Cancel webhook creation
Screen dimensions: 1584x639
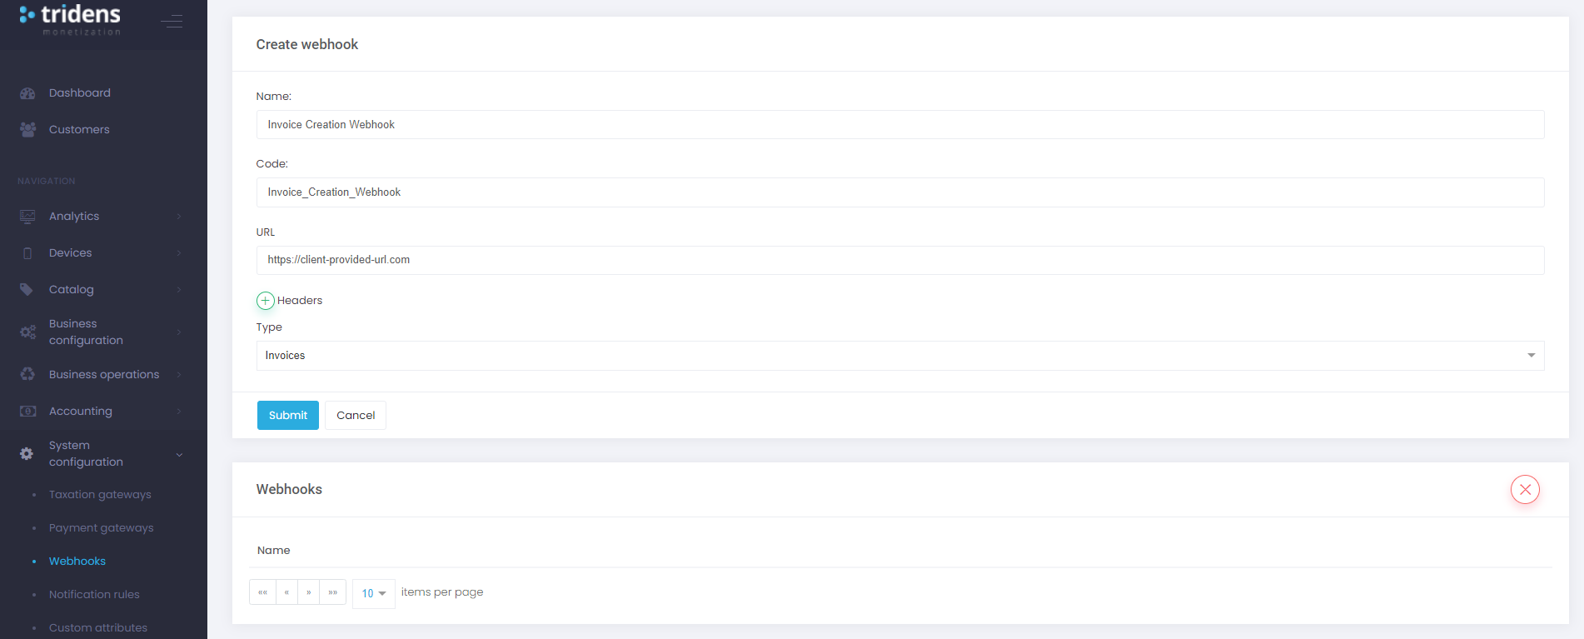(355, 415)
